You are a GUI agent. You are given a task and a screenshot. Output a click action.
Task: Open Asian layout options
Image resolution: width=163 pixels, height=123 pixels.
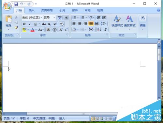[x=91, y=29]
